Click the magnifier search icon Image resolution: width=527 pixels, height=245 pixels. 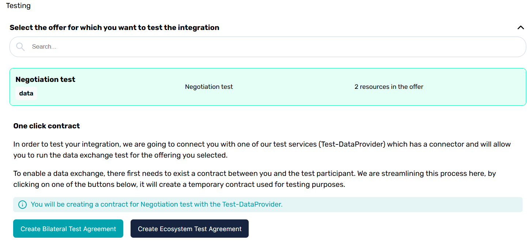coord(20,47)
